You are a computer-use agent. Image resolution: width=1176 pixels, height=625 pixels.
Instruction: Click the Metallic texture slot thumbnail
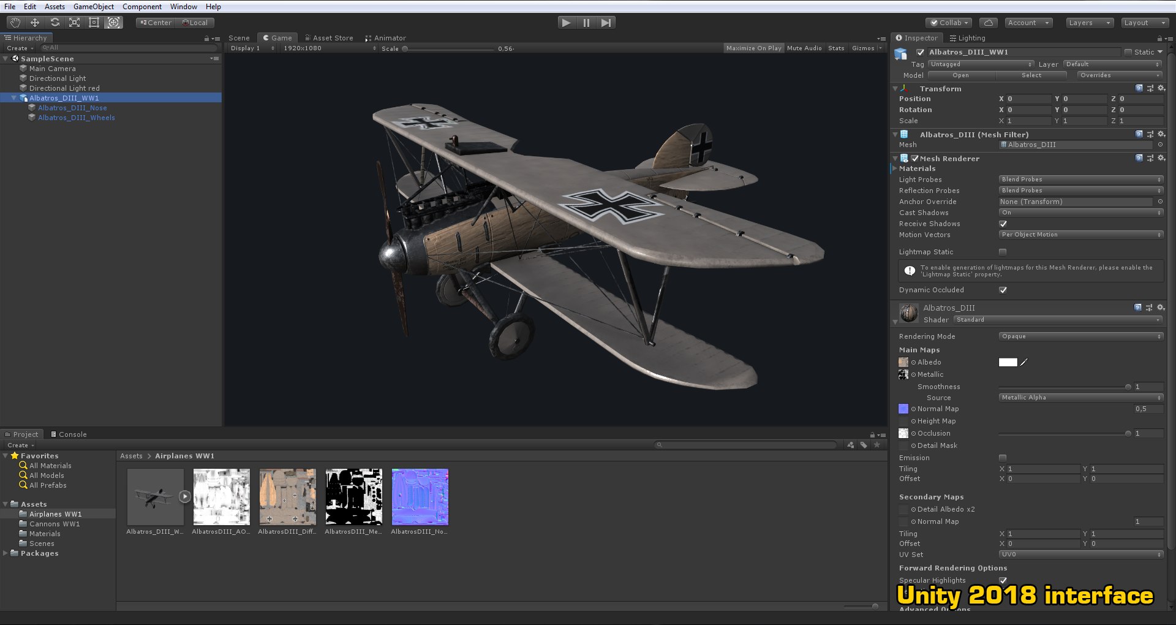coord(903,374)
